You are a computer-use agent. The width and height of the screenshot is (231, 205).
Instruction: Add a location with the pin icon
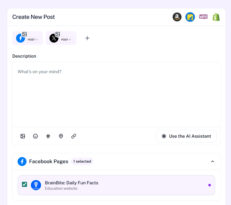pos(61,136)
